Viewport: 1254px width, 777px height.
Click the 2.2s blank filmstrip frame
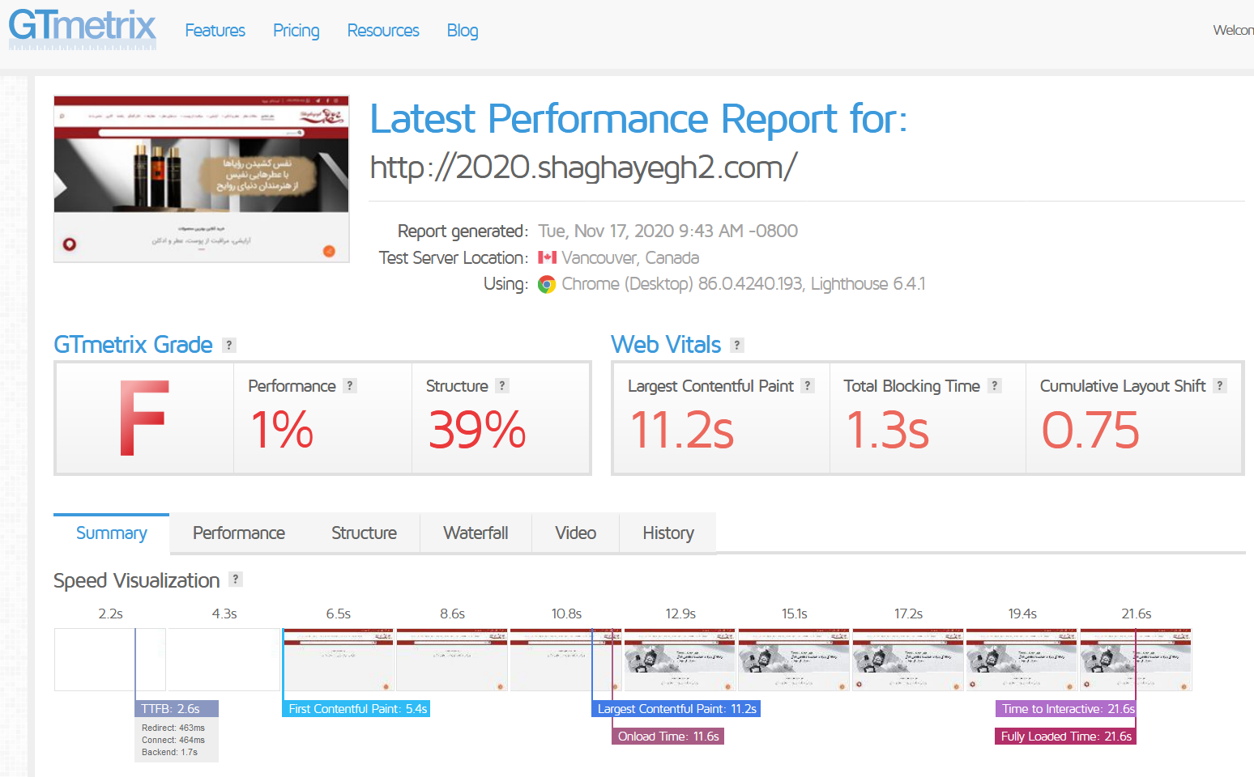110,660
